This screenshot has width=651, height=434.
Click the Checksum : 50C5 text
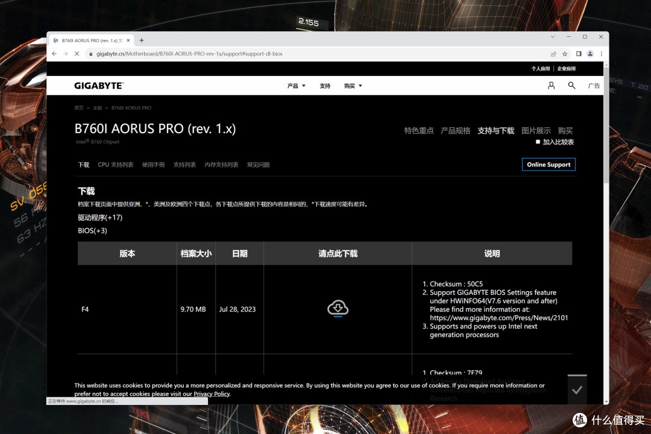(x=456, y=284)
